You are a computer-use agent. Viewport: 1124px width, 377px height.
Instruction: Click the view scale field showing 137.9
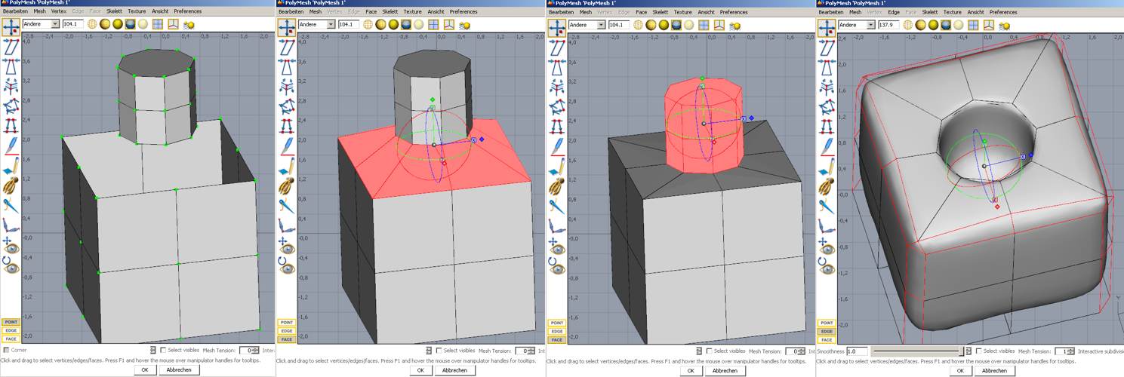(887, 24)
